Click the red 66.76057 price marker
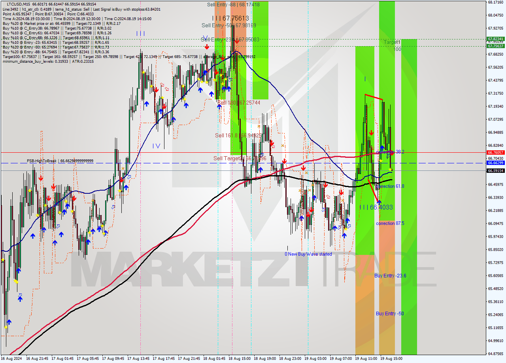 495,152
